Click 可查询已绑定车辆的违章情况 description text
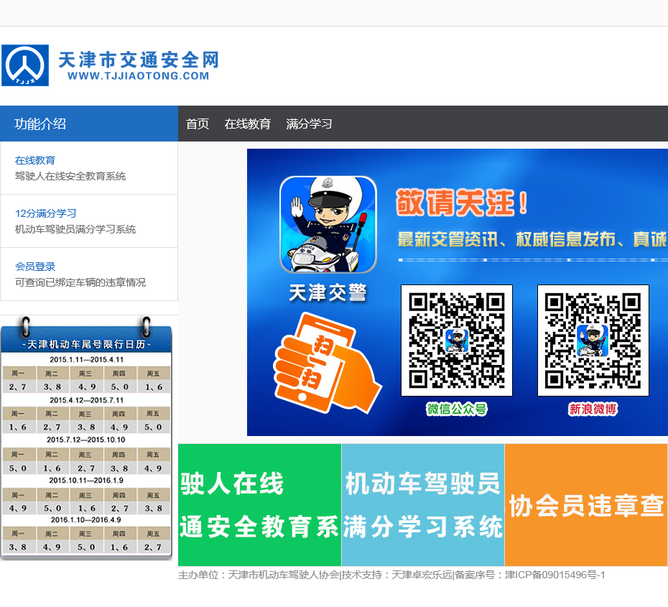This screenshot has height=607, width=668. click(x=80, y=282)
